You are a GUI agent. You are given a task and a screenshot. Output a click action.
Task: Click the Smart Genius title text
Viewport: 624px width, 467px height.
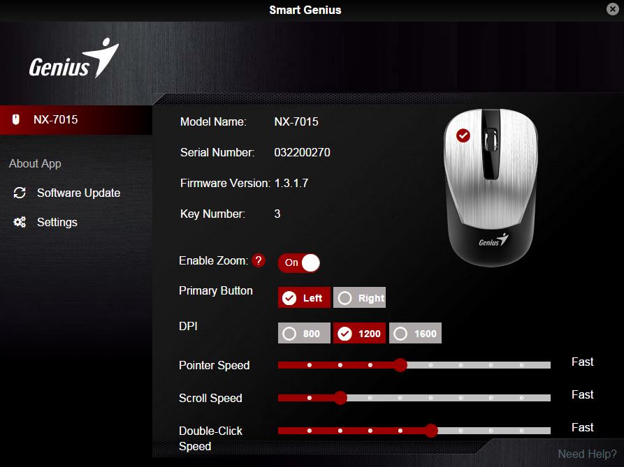[305, 10]
